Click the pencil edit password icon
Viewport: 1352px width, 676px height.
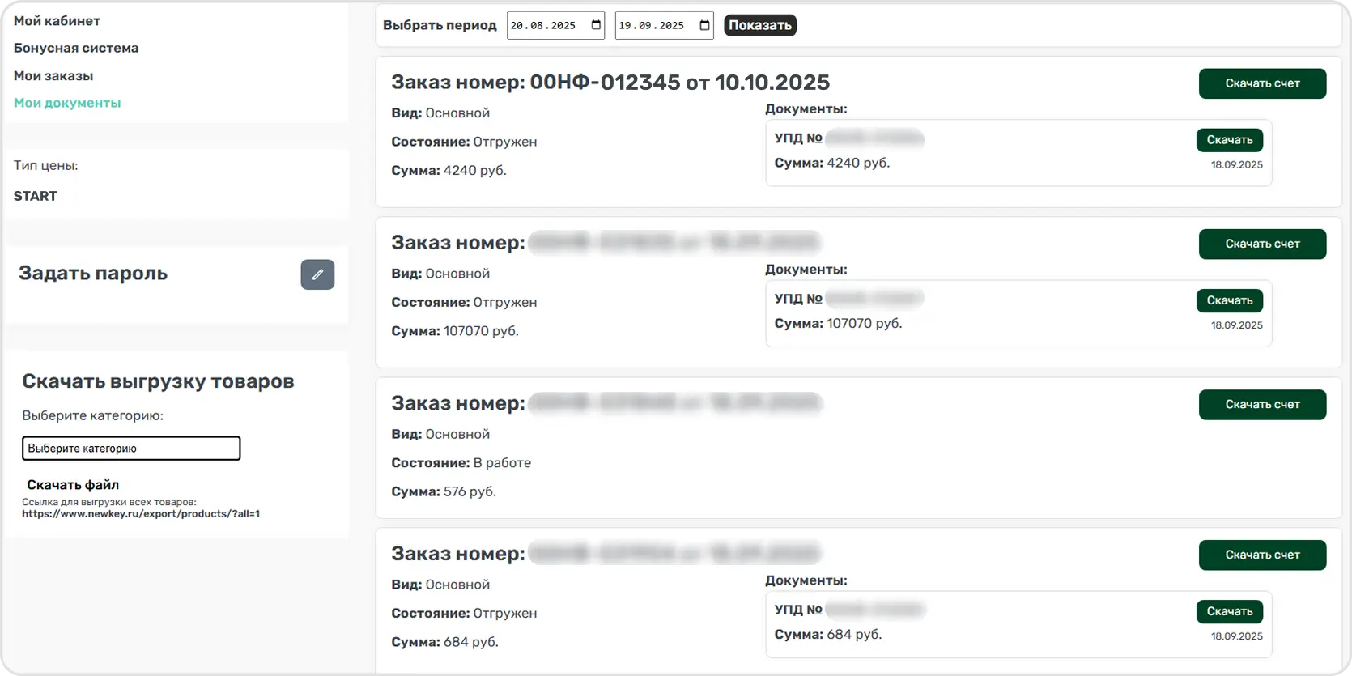point(317,274)
